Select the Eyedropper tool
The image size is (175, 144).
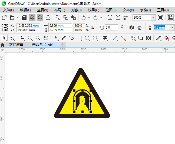(159, 38)
